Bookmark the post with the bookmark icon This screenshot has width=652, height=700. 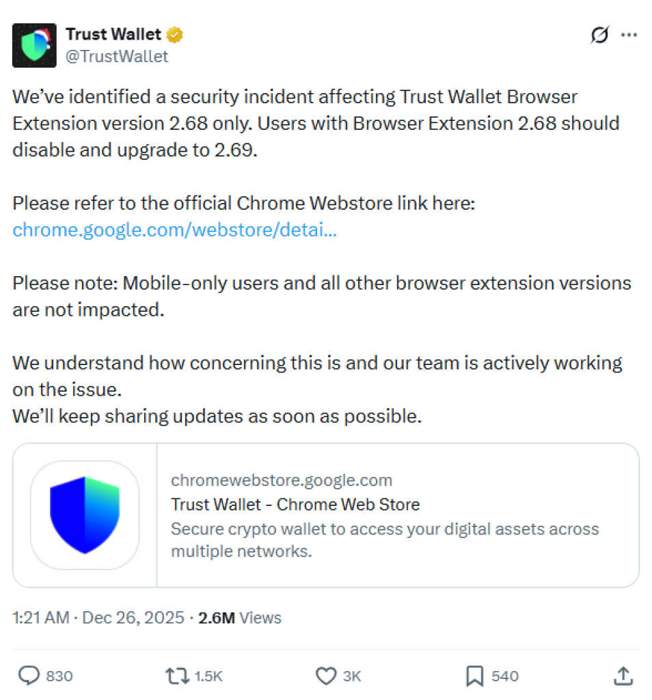[474, 676]
